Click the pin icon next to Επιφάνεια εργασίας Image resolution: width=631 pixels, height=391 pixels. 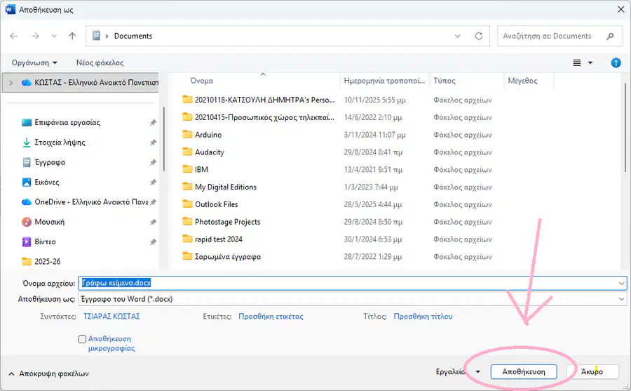[x=154, y=123]
